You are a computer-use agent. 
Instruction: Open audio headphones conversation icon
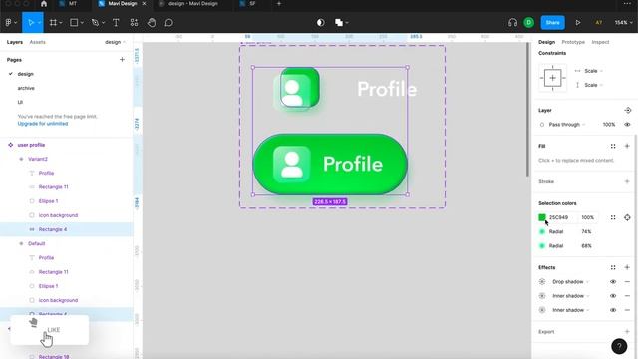coord(512,23)
